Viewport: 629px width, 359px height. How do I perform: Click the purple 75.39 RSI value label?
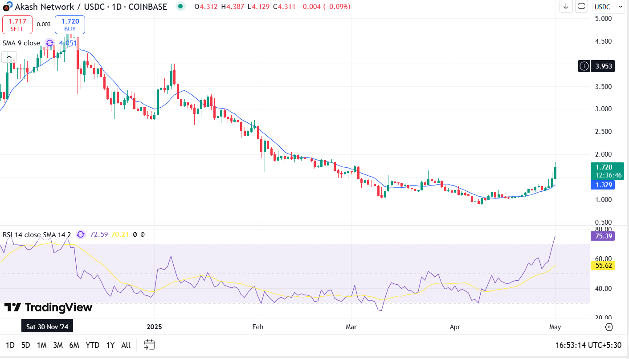pos(602,236)
